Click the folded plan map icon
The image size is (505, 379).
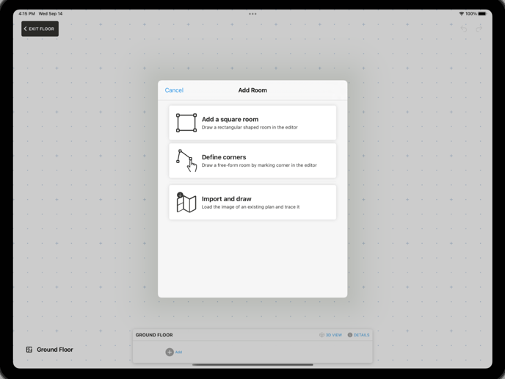coord(186,203)
